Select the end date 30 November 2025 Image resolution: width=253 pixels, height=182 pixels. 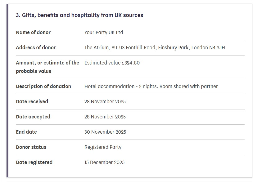pos(105,132)
